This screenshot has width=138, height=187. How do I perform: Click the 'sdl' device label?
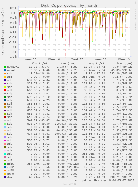(10, 110)
